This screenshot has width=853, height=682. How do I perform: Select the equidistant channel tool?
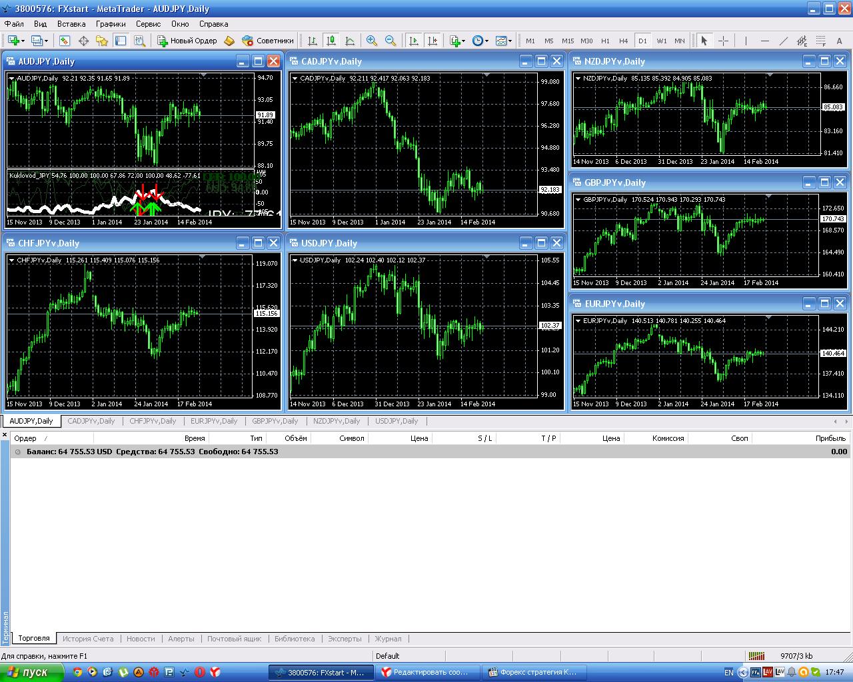[x=802, y=41]
